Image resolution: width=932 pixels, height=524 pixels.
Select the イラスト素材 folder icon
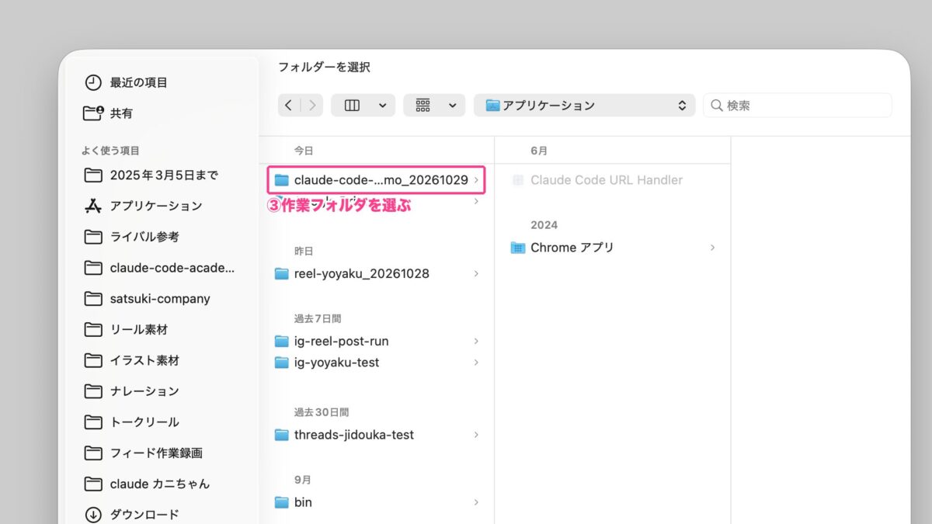93,360
